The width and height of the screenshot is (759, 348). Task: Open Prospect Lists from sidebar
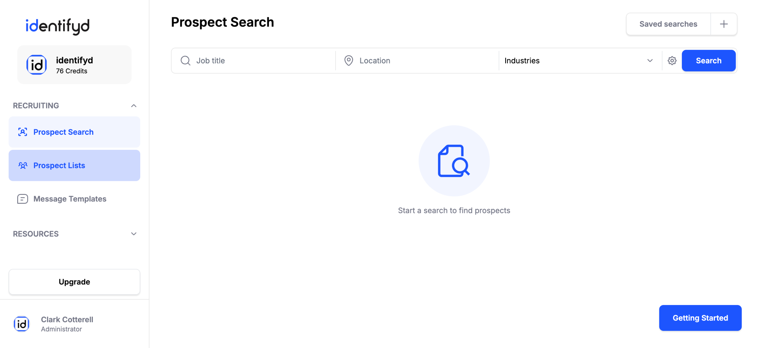pos(59,166)
